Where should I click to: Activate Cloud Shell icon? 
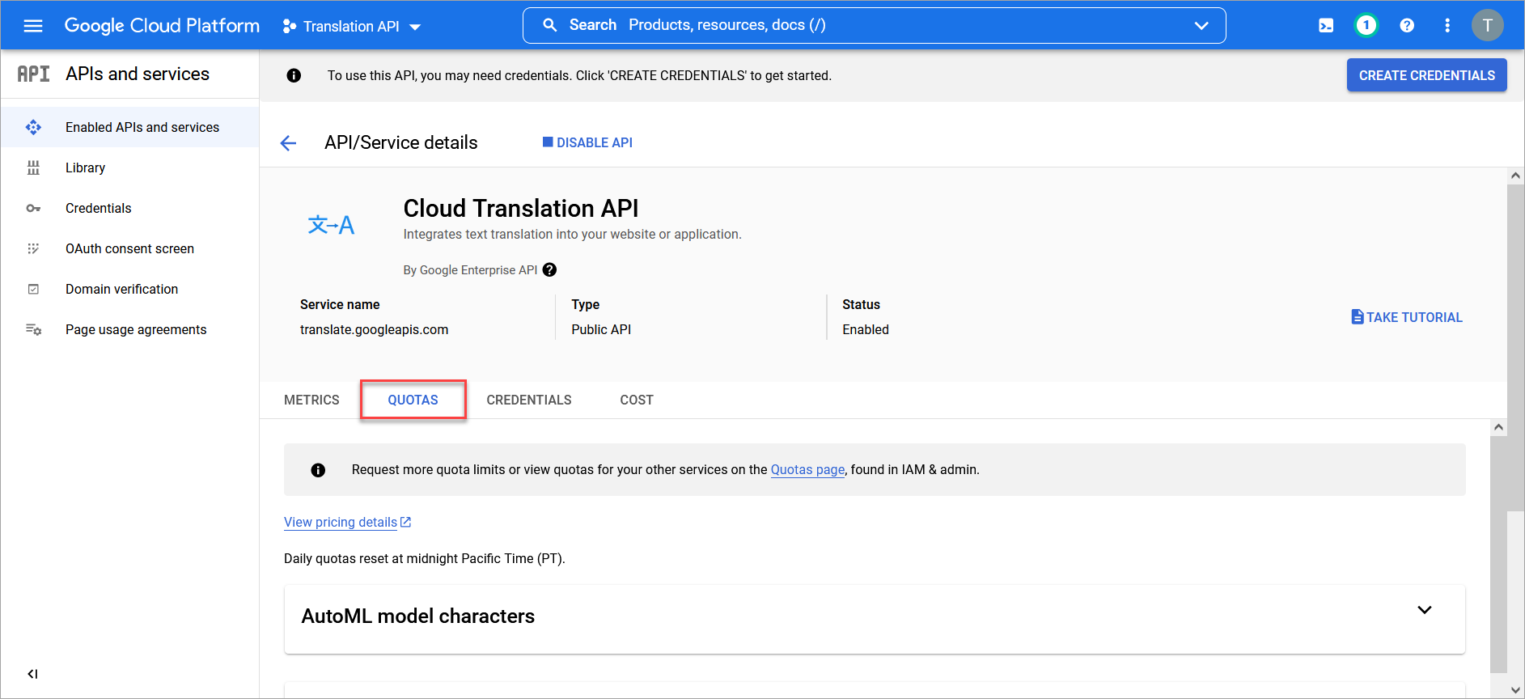[x=1326, y=26]
